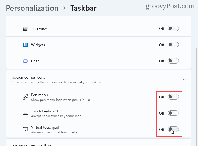
Task: Enable the Widgets toggle switch
Action: point(173,45)
